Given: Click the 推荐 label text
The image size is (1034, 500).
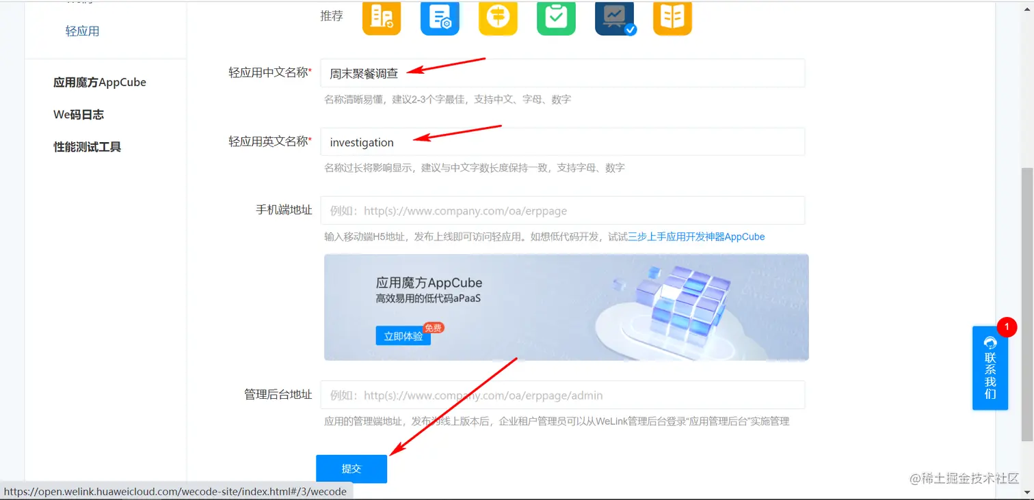Looking at the screenshot, I should 332,16.
